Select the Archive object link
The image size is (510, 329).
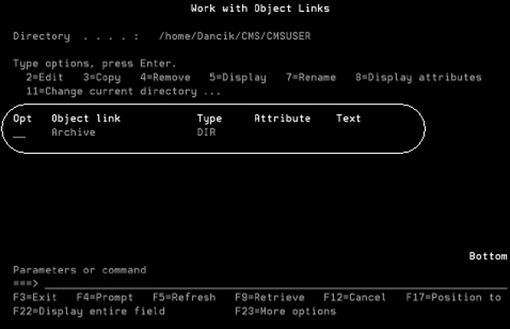73,133
